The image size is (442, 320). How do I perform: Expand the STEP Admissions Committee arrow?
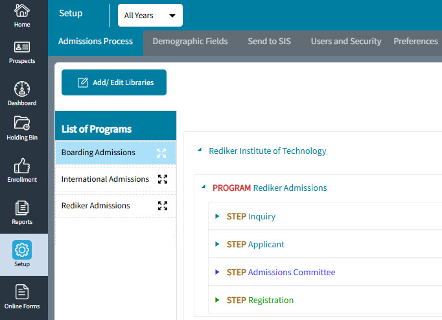[x=217, y=272]
